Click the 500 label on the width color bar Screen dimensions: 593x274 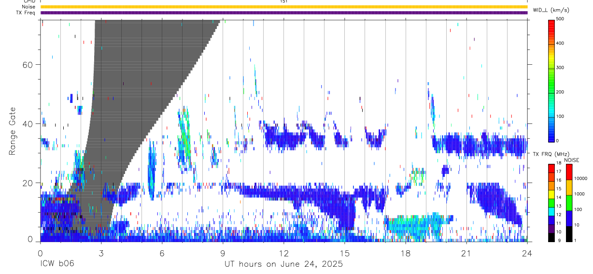click(x=560, y=19)
